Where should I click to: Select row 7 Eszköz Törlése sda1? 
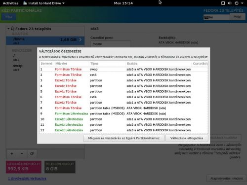pos(123,103)
